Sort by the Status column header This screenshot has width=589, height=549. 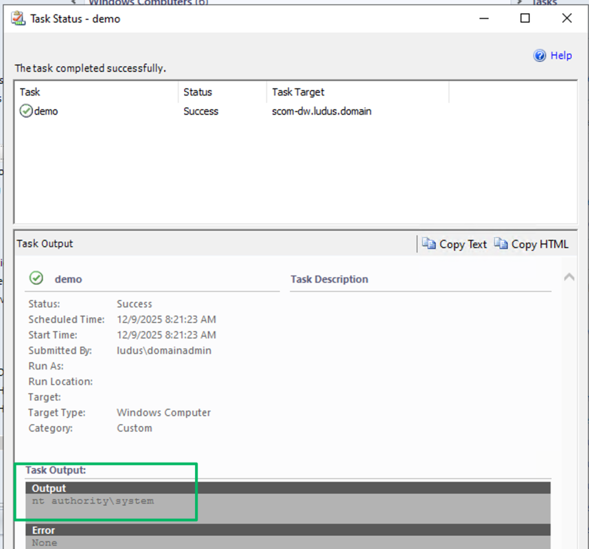[x=197, y=92]
